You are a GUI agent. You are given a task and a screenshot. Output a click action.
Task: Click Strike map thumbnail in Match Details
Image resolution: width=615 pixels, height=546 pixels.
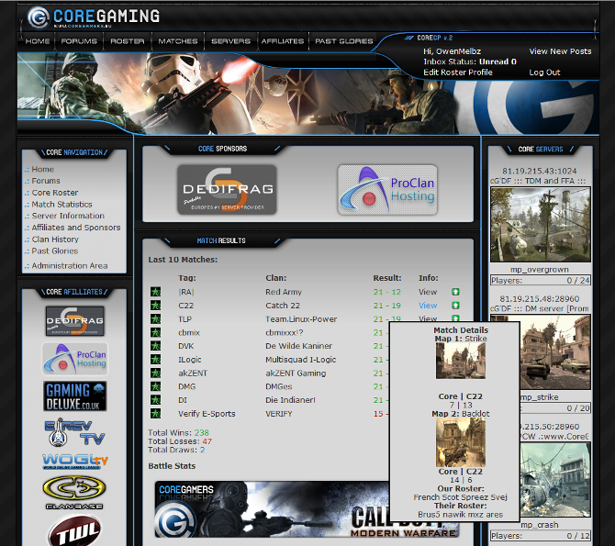point(461,361)
